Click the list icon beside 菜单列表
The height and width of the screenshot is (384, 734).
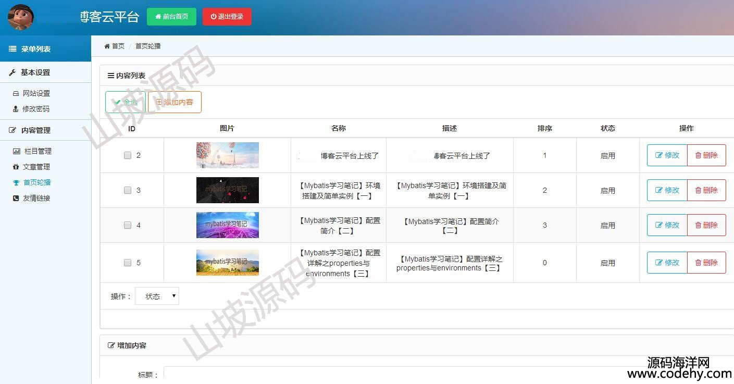coord(13,49)
